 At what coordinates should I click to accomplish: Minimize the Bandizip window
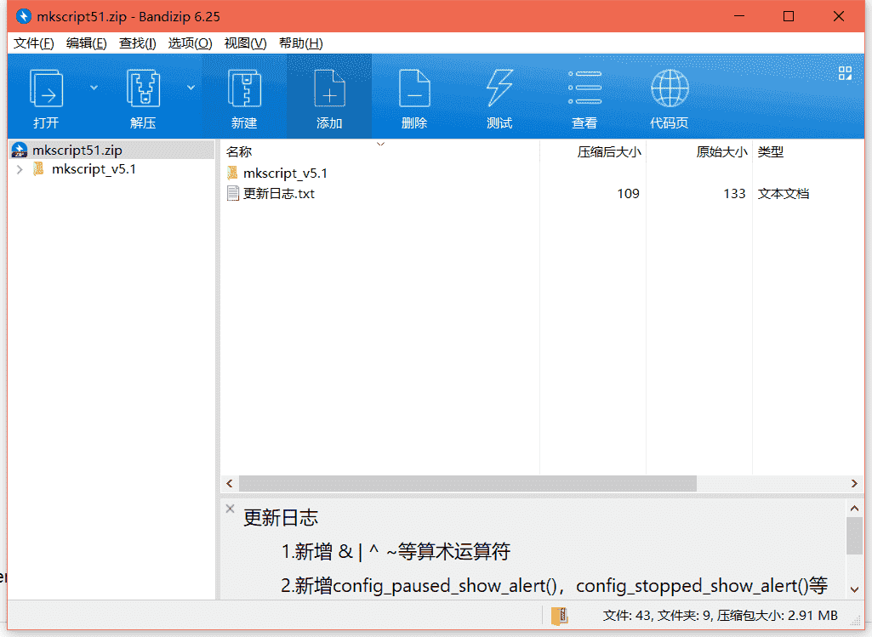coord(739,16)
